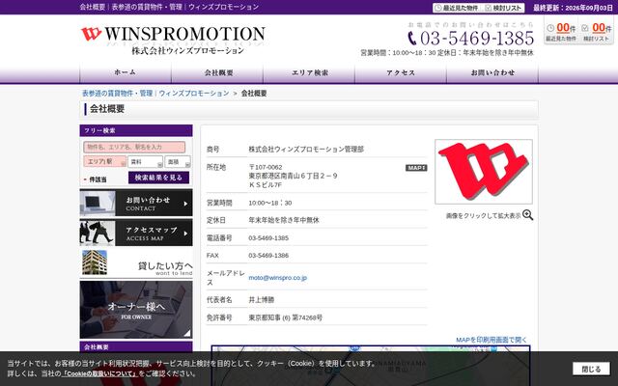Viewport: 618px width, 386px height.
Task: Click the postal code 〒107-0062
Action: pos(266,167)
